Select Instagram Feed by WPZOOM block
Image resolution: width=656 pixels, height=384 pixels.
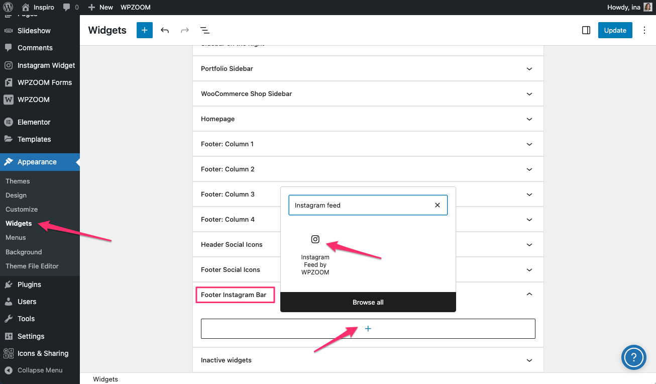315,254
